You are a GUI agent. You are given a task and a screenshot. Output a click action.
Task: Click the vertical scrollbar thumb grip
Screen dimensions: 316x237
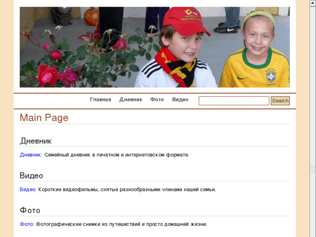(x=313, y=170)
